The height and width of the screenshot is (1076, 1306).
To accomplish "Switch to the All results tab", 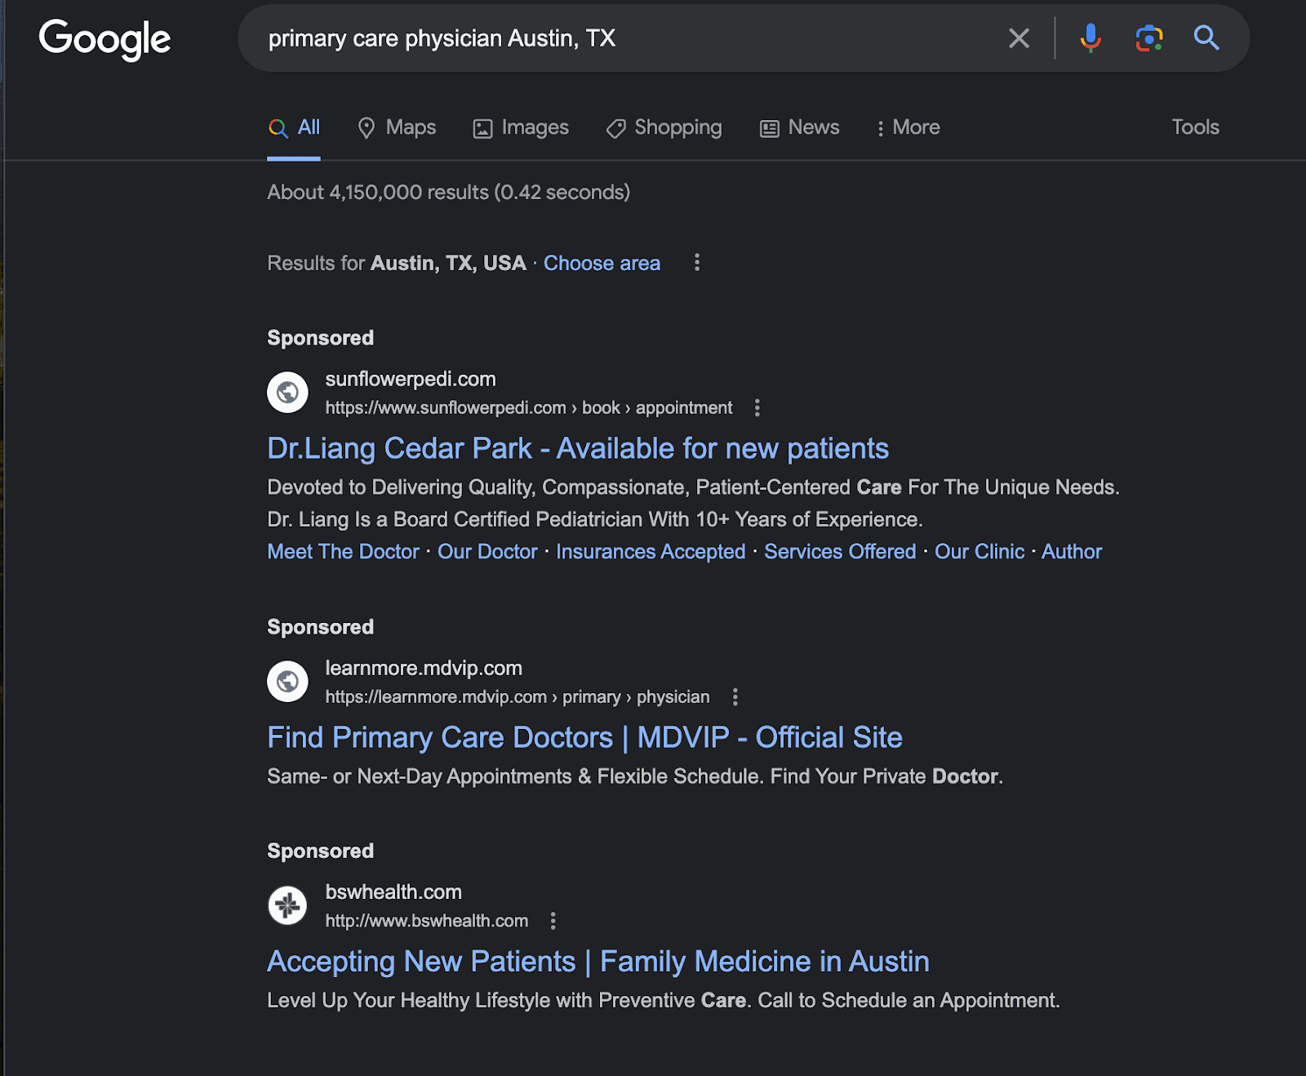I will (294, 127).
